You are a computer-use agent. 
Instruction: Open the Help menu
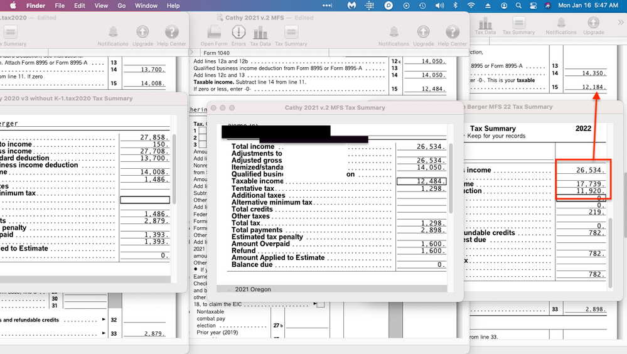173,6
